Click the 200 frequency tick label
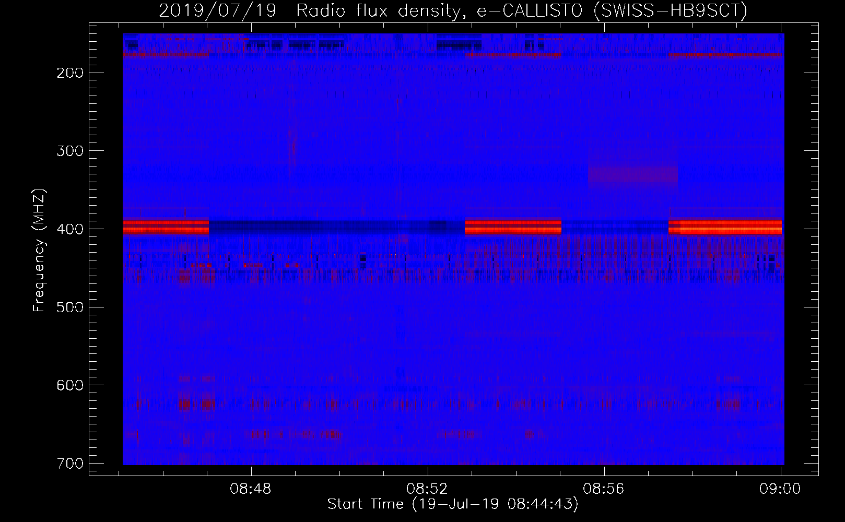 click(x=69, y=73)
